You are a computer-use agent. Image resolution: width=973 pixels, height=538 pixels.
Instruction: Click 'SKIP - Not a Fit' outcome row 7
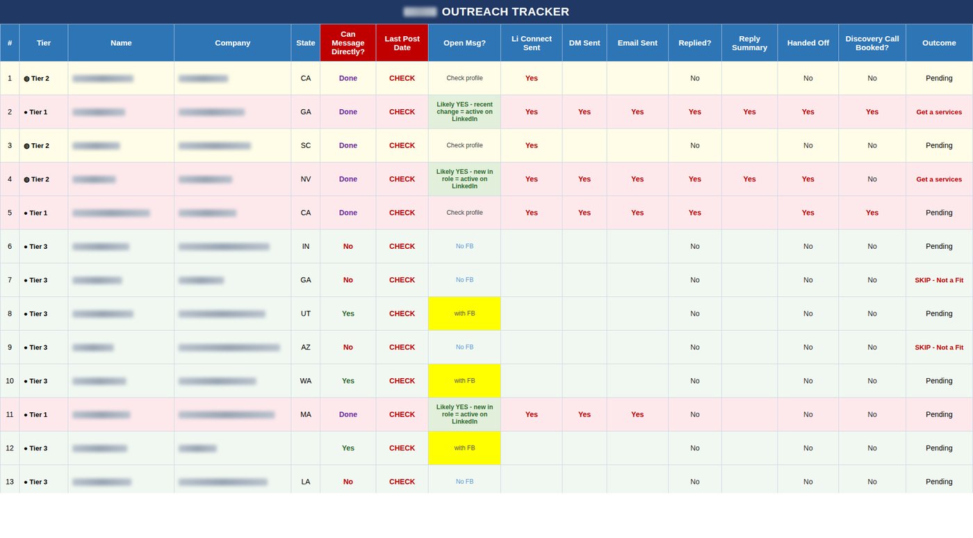pyautogui.click(x=939, y=280)
